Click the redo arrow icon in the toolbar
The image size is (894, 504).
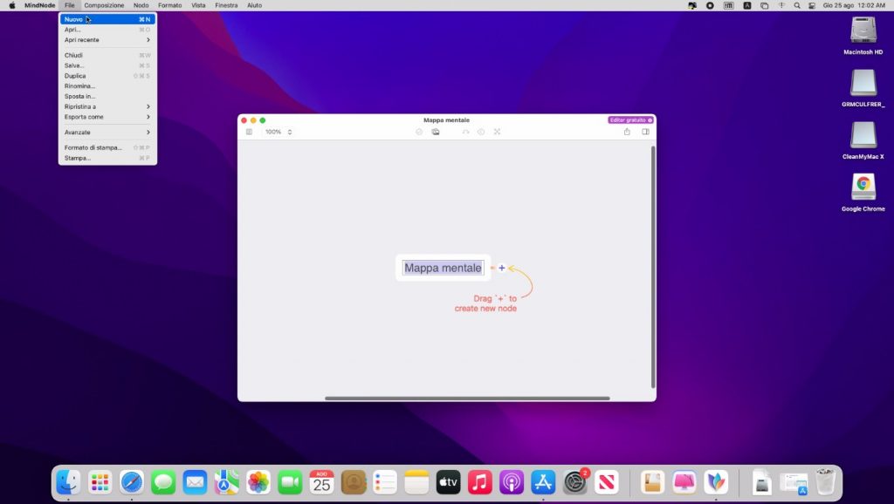(465, 132)
